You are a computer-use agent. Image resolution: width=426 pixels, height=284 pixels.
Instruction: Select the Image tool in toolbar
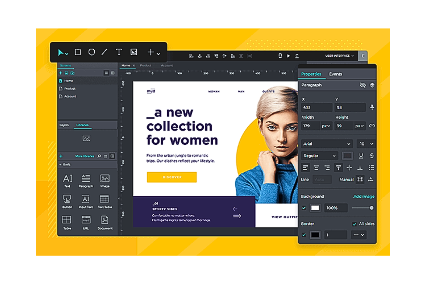[134, 52]
